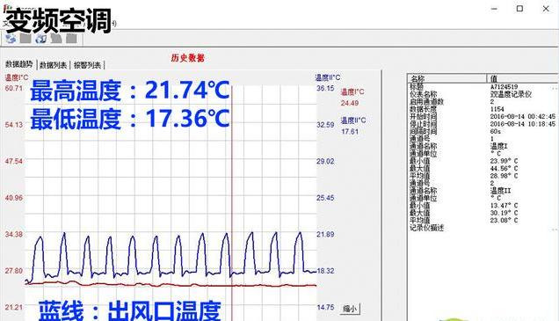Viewport: 559px width, 321px height.
Task: Click the vertical cursor line on chart
Action: pyautogui.click(x=232, y=200)
